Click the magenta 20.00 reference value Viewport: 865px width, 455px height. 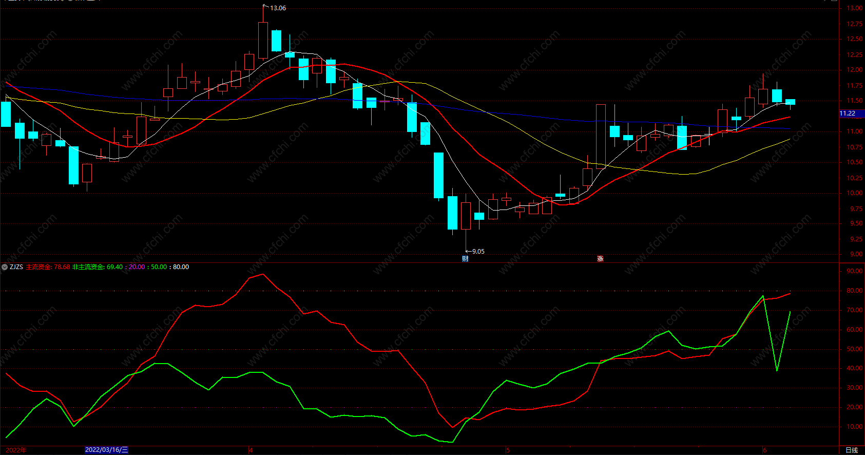(x=137, y=267)
